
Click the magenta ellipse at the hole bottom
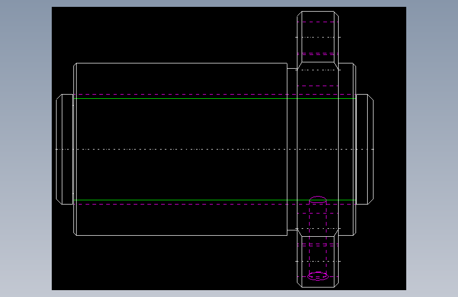pos(318,276)
